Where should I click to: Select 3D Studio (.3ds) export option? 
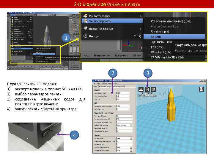coord(161,42)
